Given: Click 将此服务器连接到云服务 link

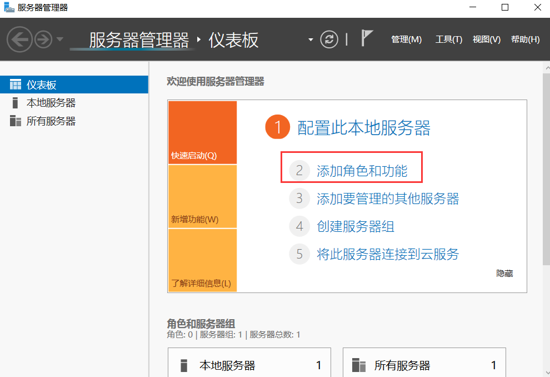Looking at the screenshot, I should point(388,254).
